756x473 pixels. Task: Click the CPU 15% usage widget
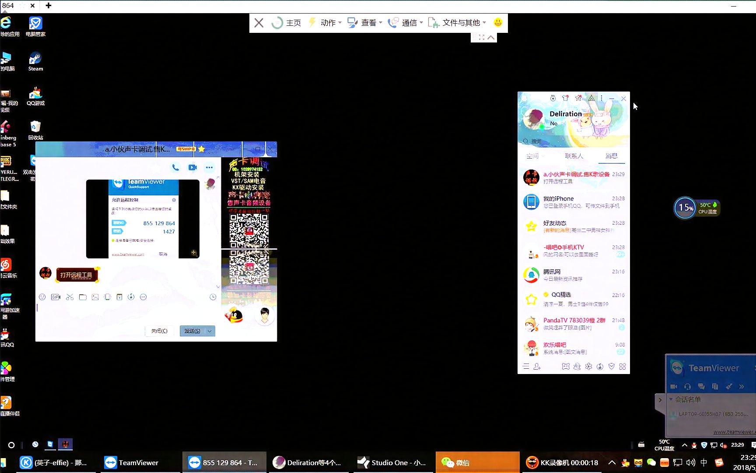(x=685, y=208)
